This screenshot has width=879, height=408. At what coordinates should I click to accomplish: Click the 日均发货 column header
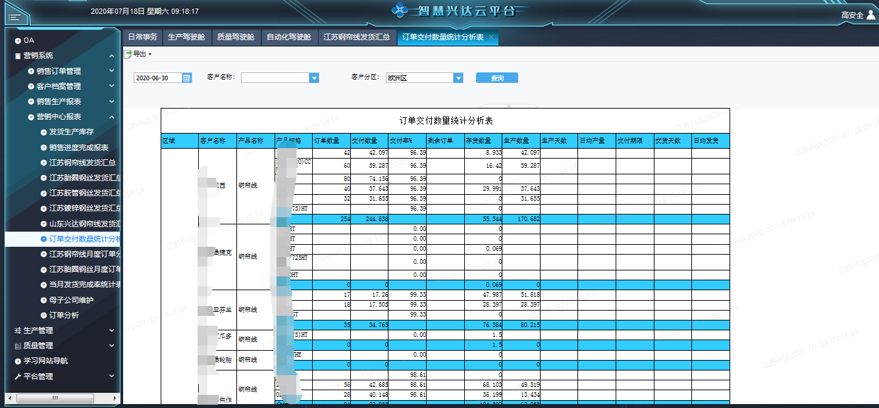click(710, 141)
